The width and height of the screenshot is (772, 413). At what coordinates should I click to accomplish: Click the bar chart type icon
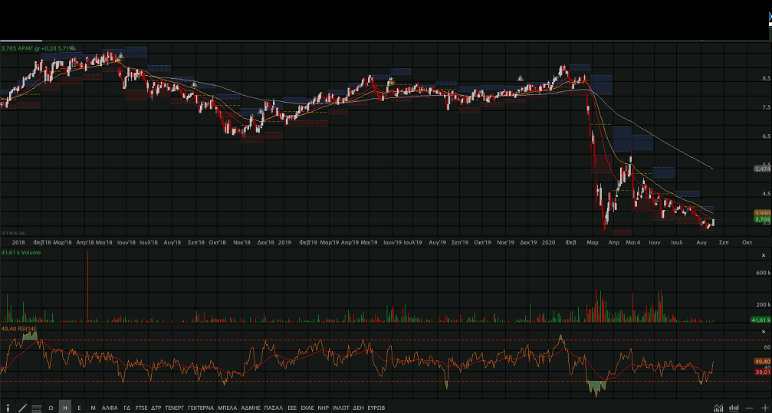pos(734,408)
